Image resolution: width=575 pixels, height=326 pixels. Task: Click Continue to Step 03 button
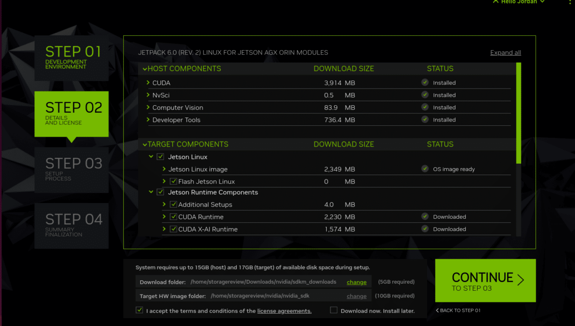pyautogui.click(x=485, y=281)
